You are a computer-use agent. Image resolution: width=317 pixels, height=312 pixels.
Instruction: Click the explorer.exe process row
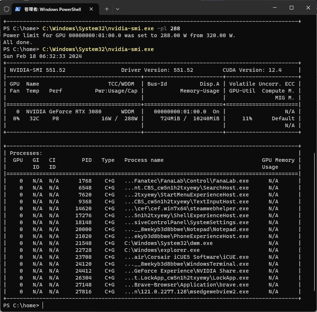(152, 250)
